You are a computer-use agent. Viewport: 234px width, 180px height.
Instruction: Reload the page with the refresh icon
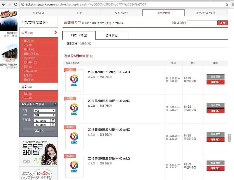[16, 4]
